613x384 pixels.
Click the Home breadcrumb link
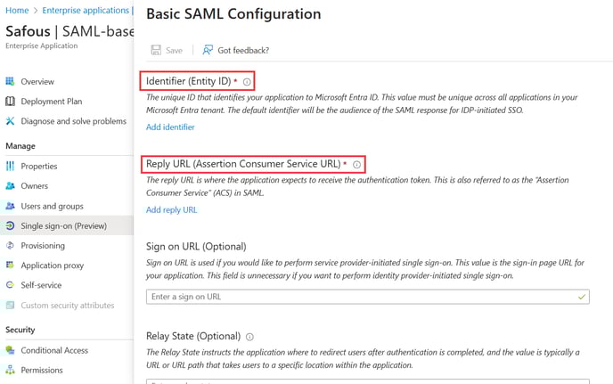17,10
